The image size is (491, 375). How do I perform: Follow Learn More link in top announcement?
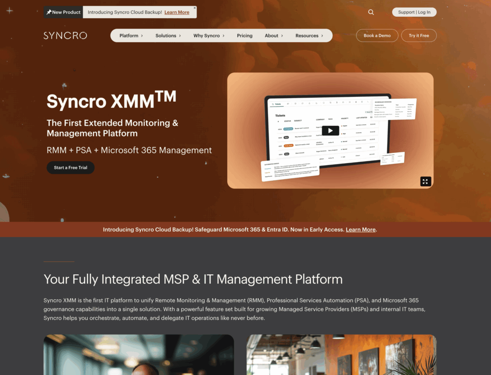pyautogui.click(x=177, y=12)
